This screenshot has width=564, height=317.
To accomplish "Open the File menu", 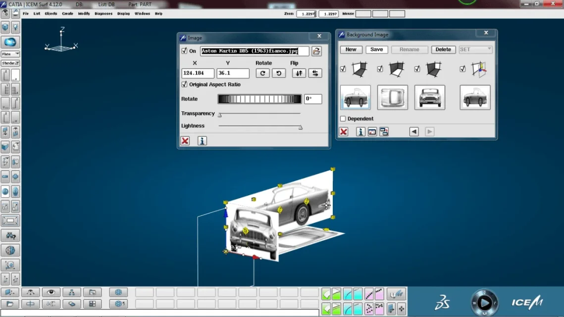I will point(26,14).
